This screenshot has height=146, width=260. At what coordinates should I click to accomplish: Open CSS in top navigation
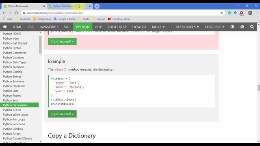tap(30, 27)
